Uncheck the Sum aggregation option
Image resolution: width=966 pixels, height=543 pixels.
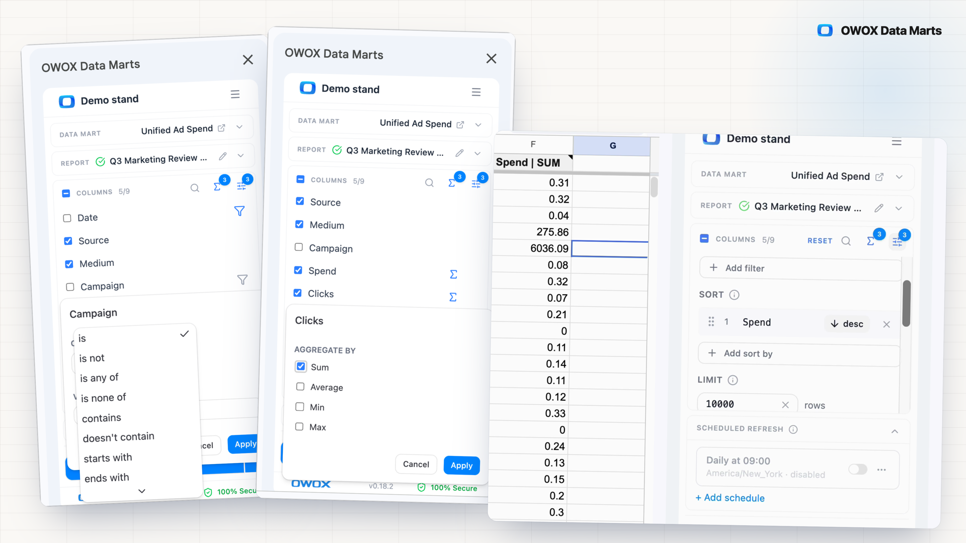pos(301,366)
